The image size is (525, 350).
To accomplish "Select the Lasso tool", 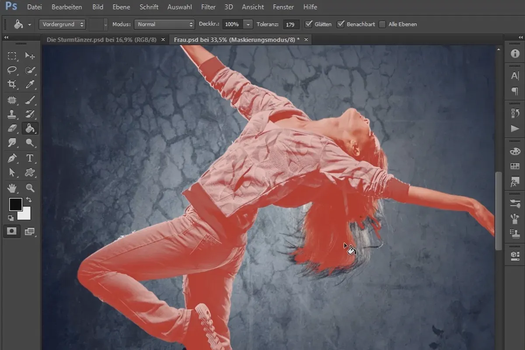I will (x=12, y=70).
